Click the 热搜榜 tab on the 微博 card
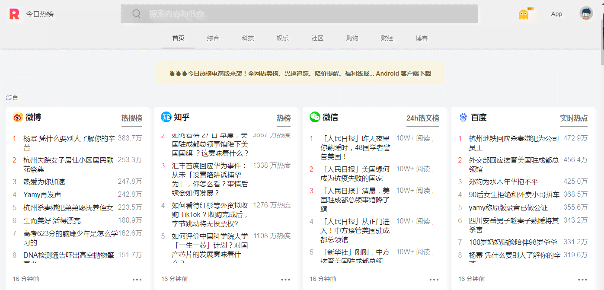Screen dimensions: 604x290 [x=132, y=118]
